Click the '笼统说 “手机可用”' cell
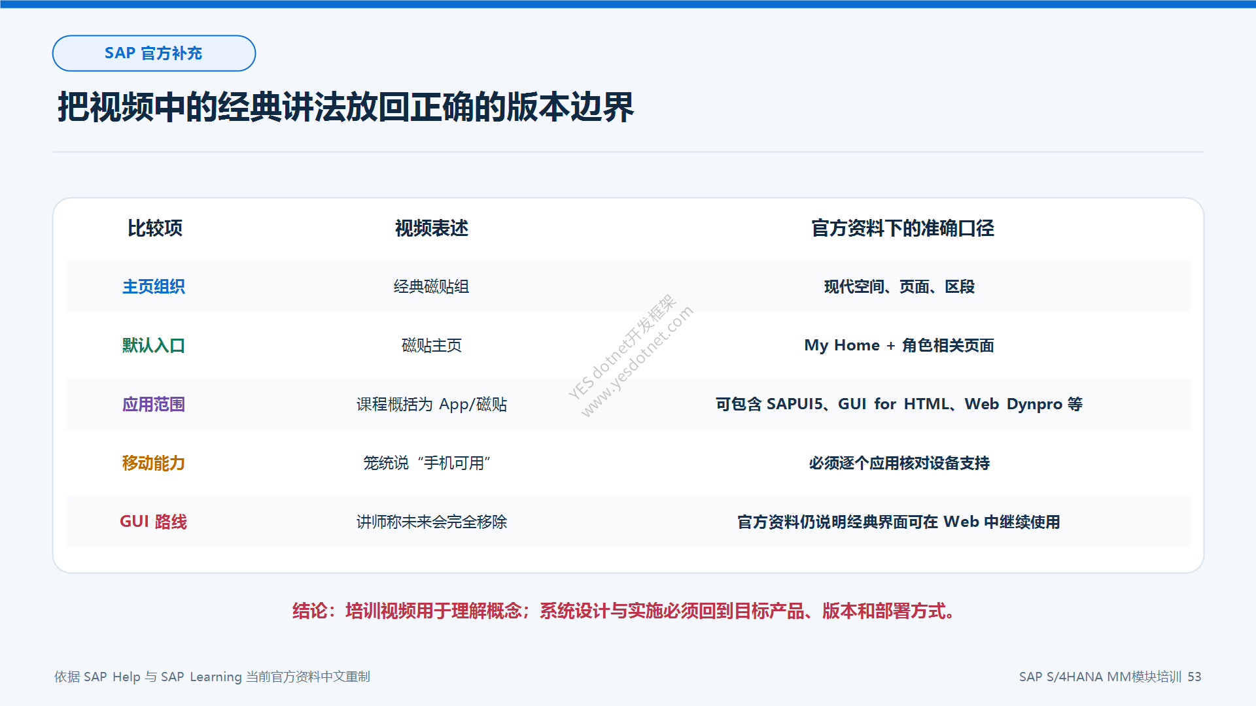1256x706 pixels. 427,463
